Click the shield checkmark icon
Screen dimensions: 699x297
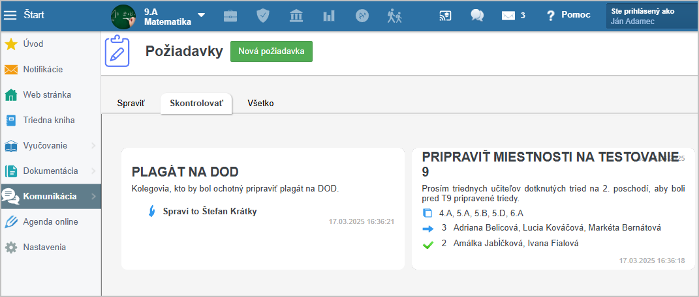point(262,16)
